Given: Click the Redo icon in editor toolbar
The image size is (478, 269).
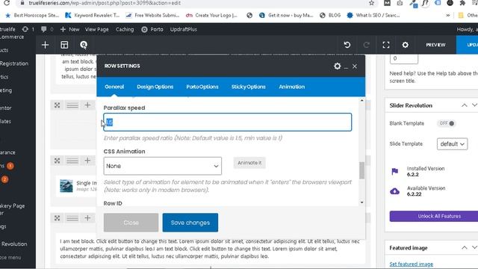Looking at the screenshot, I should click(x=367, y=45).
